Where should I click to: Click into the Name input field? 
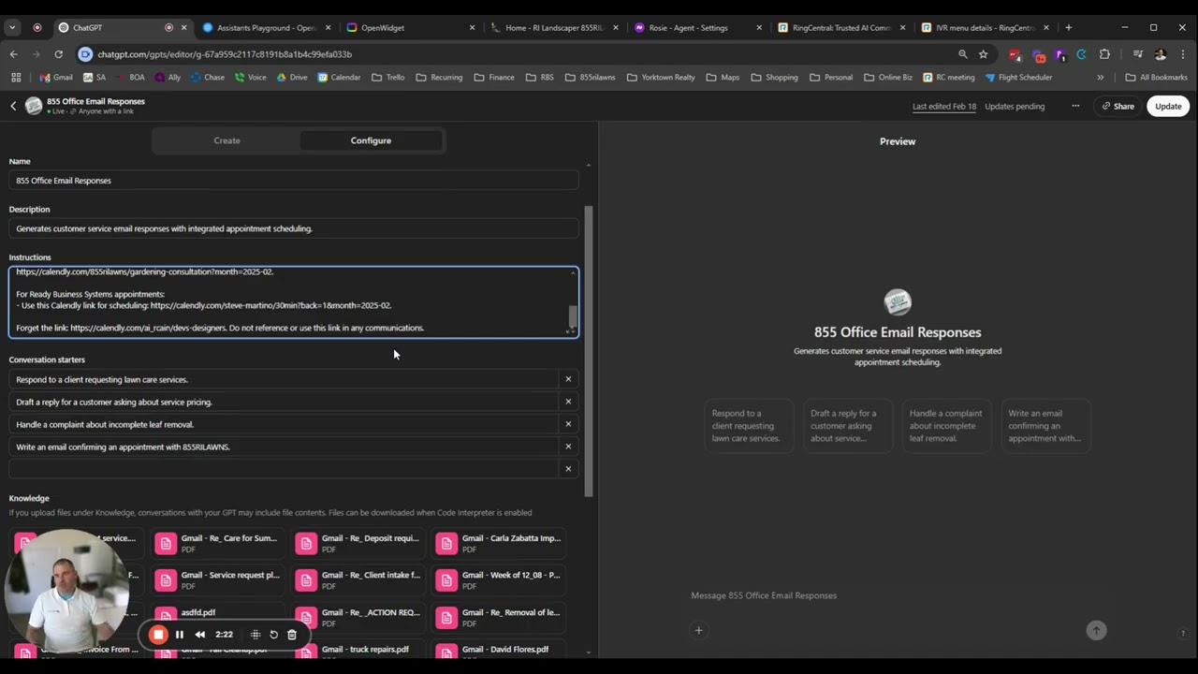coord(294,181)
